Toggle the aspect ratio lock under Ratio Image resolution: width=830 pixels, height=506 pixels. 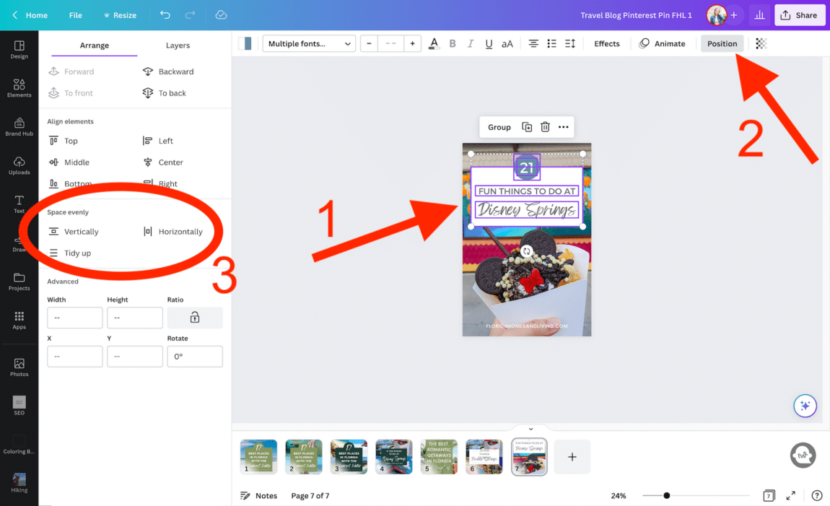click(x=194, y=318)
